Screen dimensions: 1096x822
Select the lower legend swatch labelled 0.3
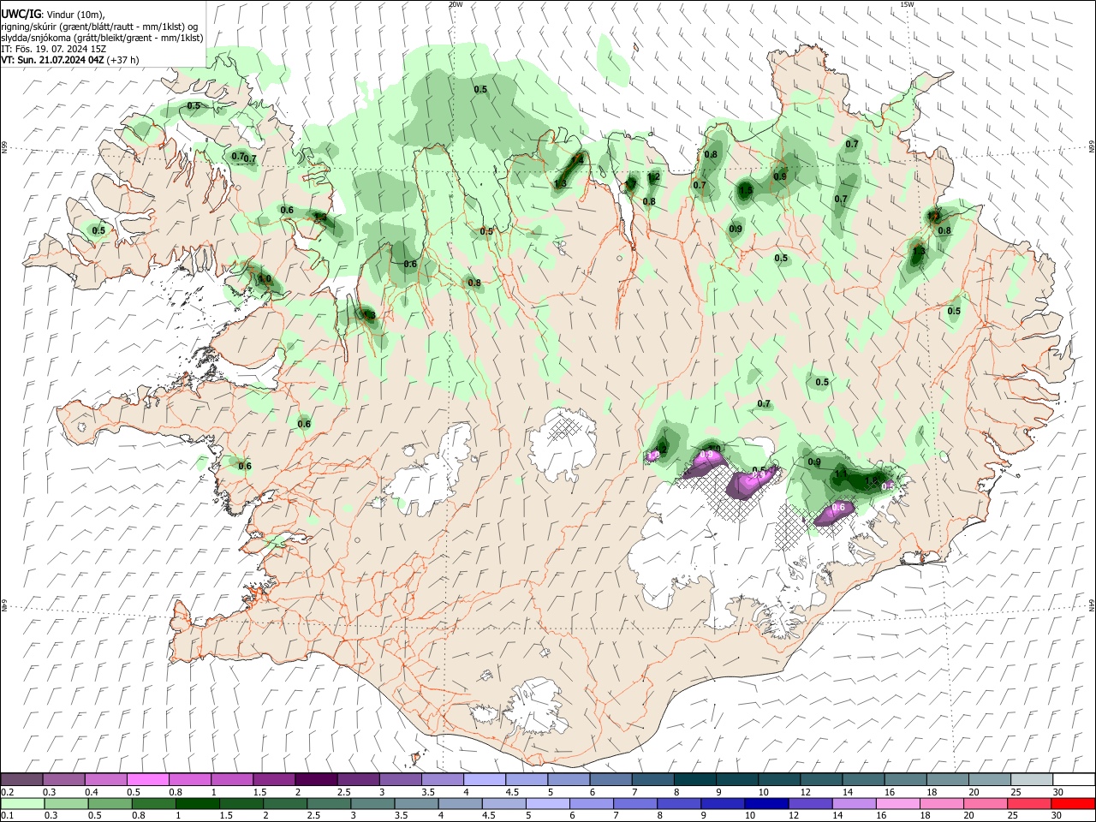click(x=66, y=804)
